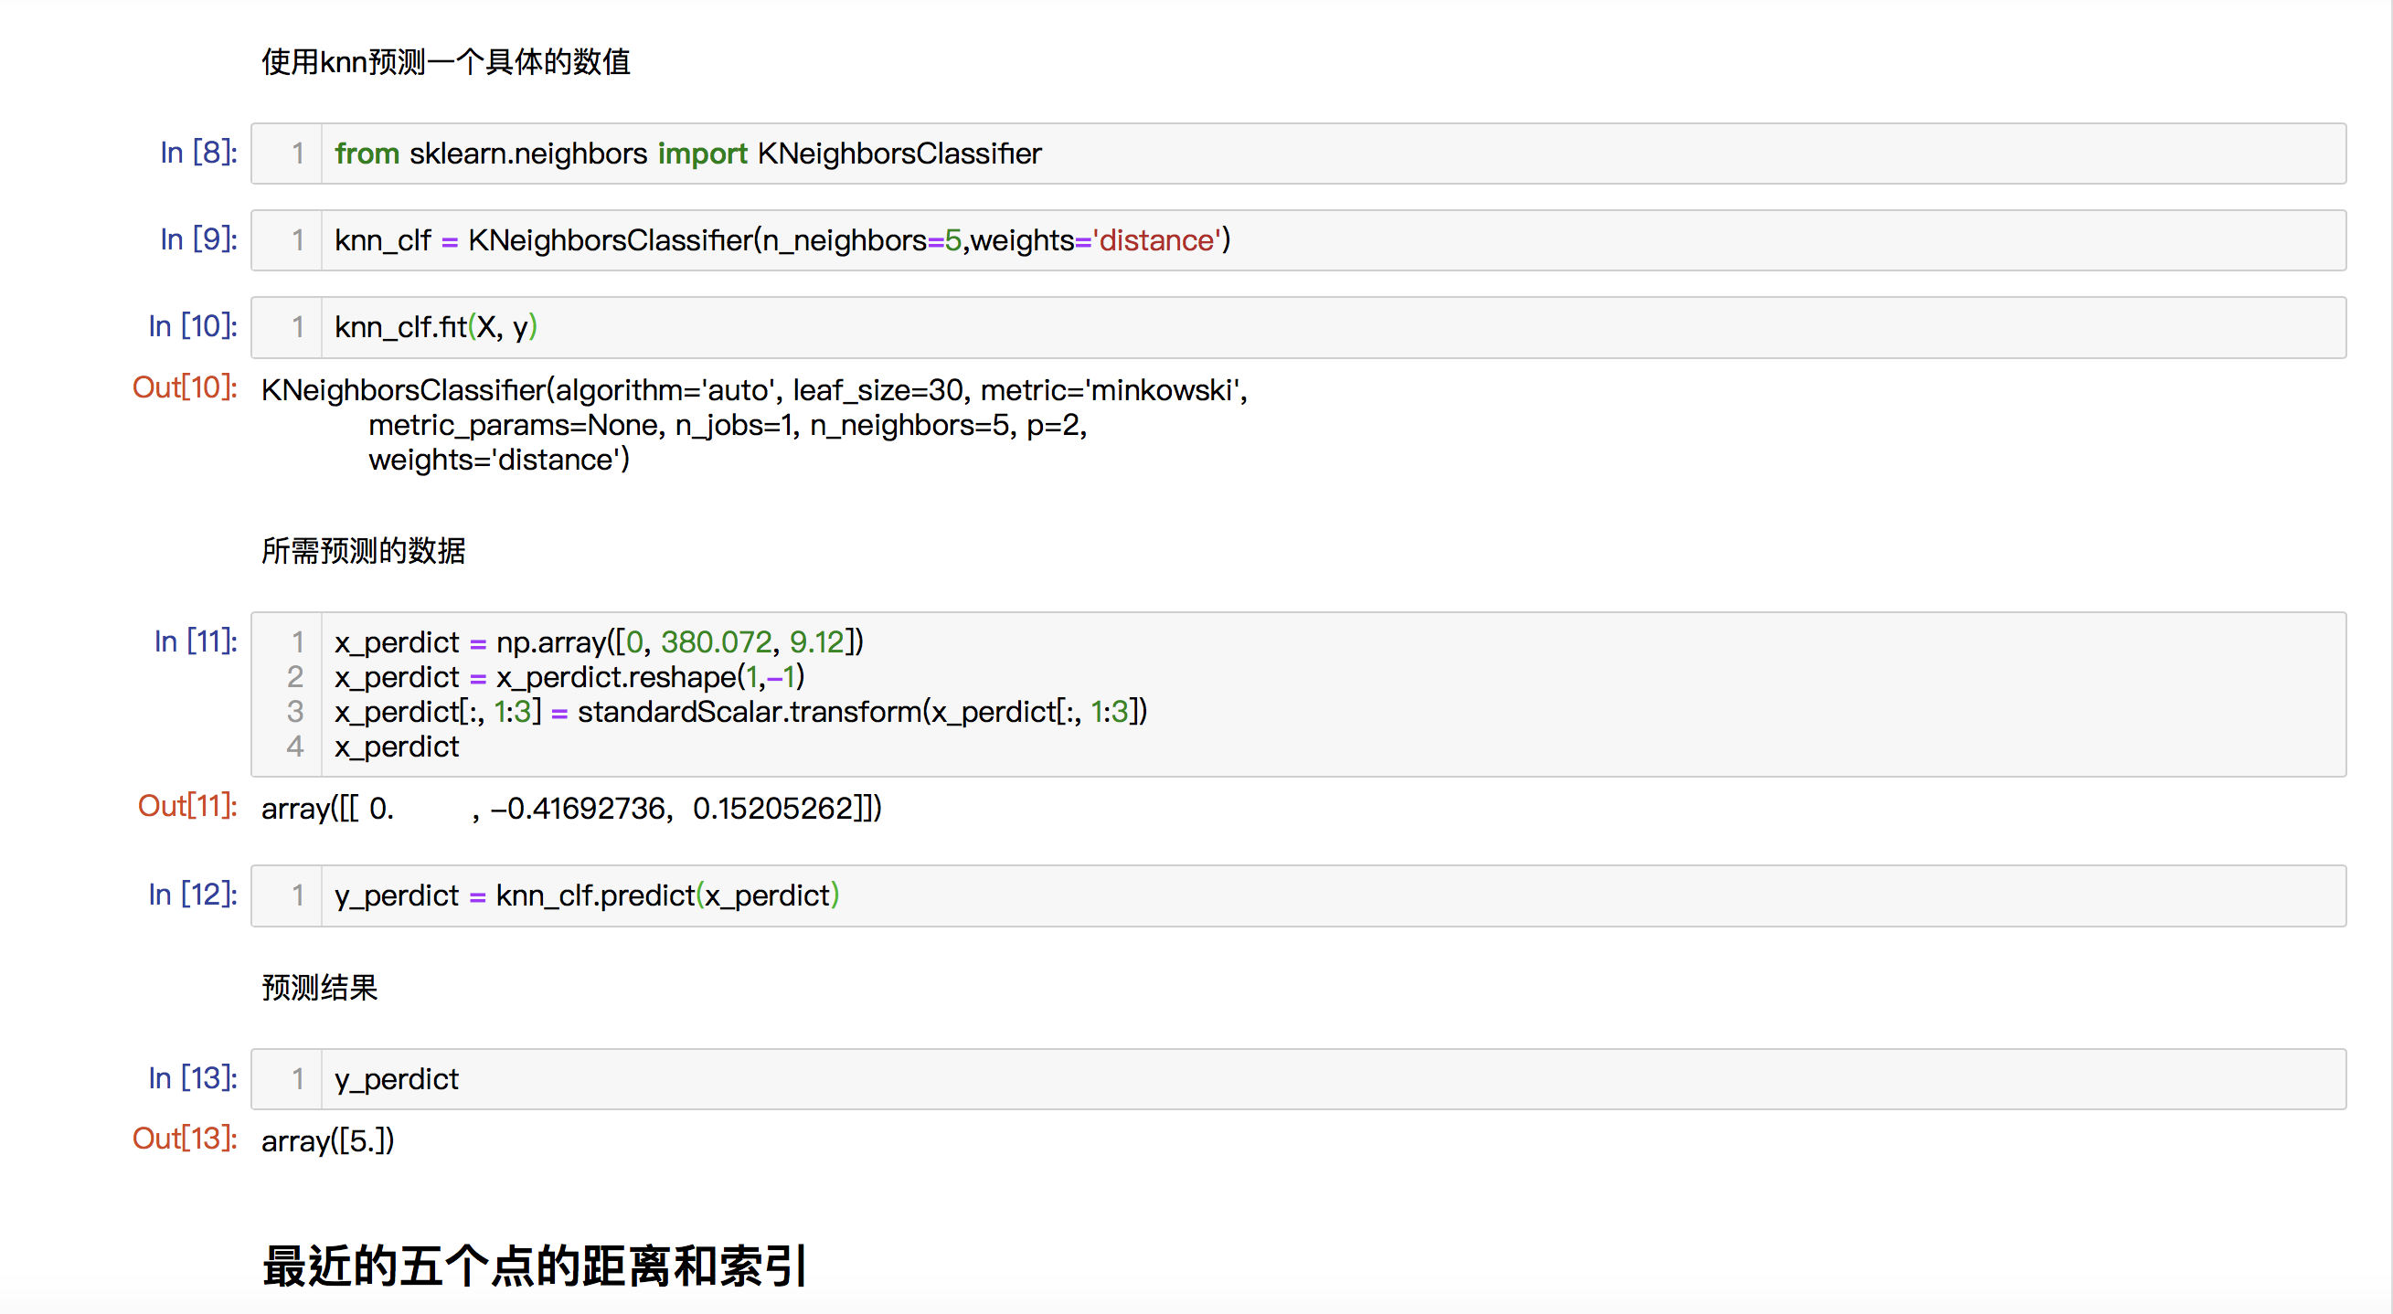Click the x_perdict np.array code line
This screenshot has height=1314, width=2393.
(600, 641)
